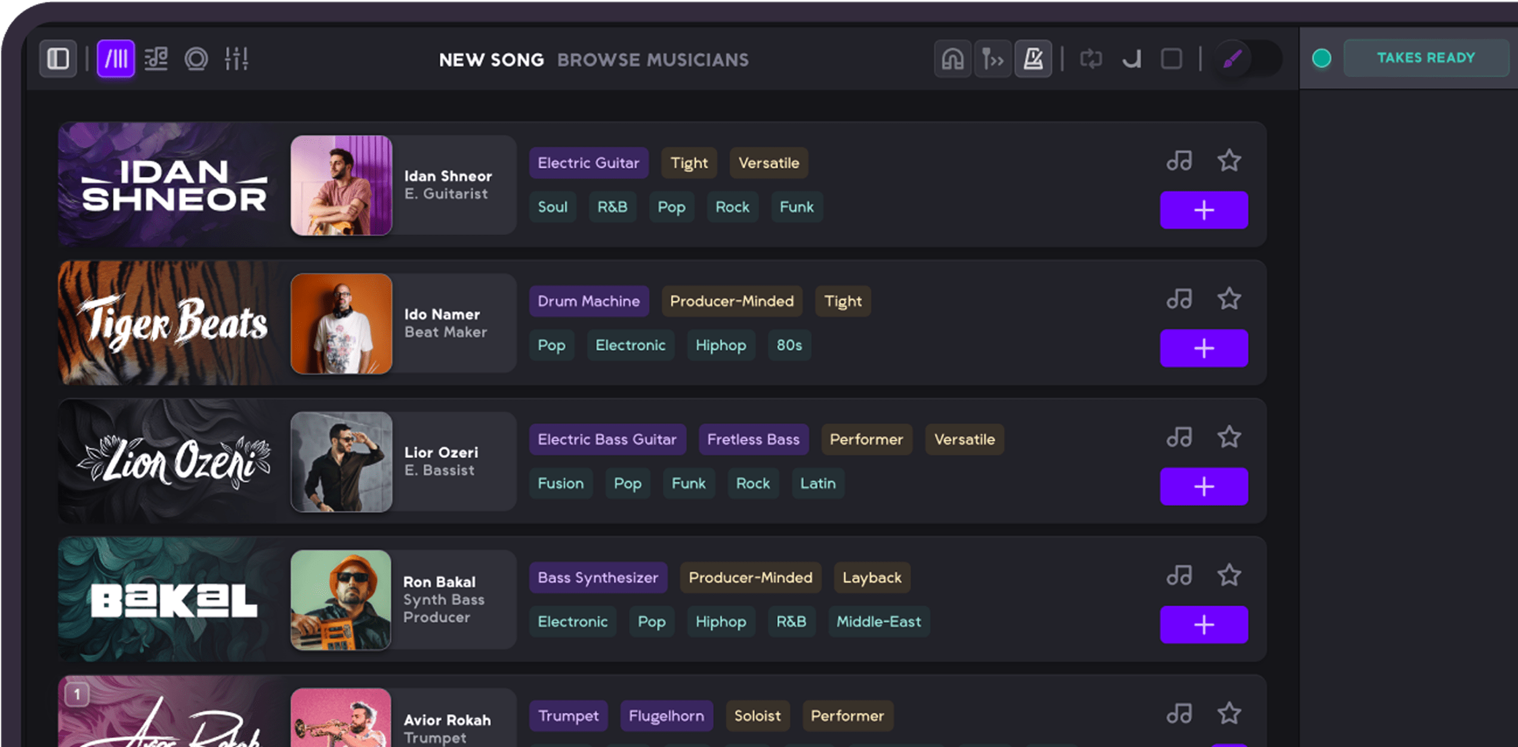The image size is (1518, 747).
Task: Click the stop square button
Action: [1171, 58]
